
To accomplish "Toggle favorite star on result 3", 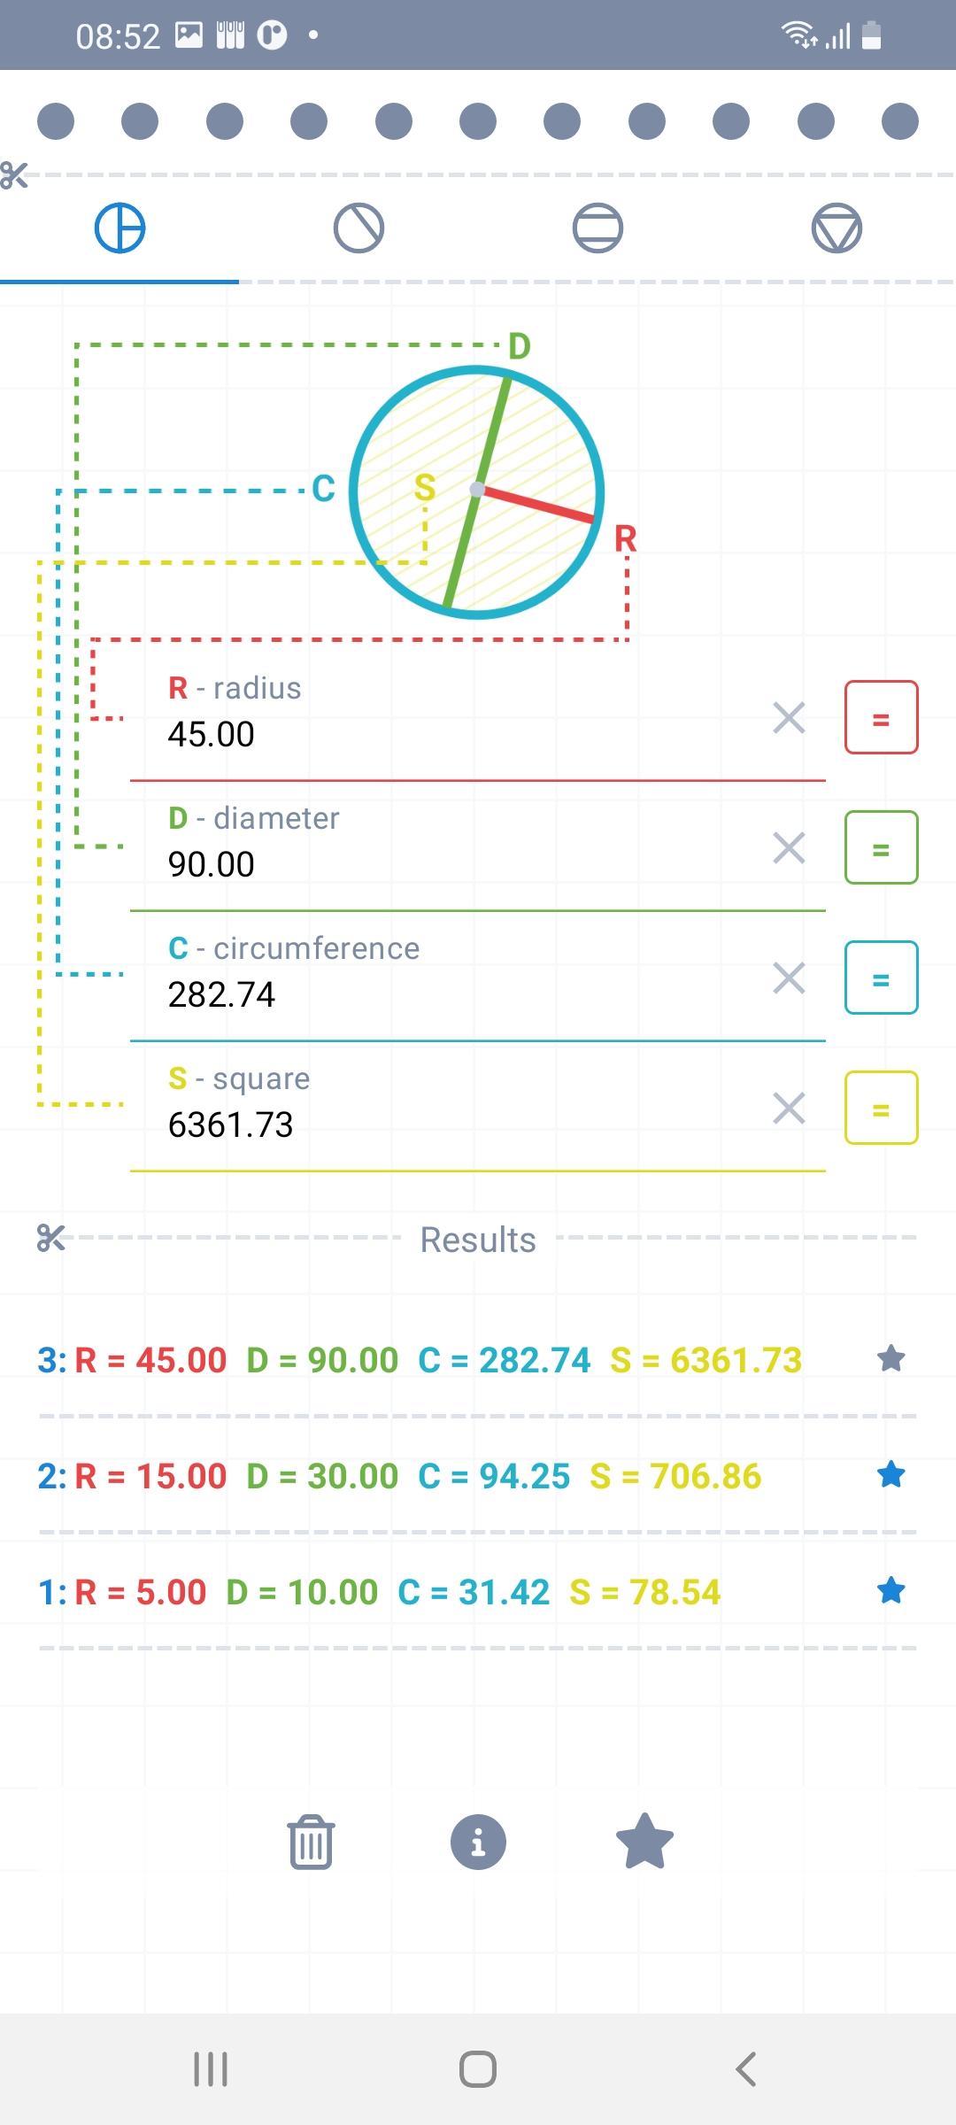I will (890, 1359).
